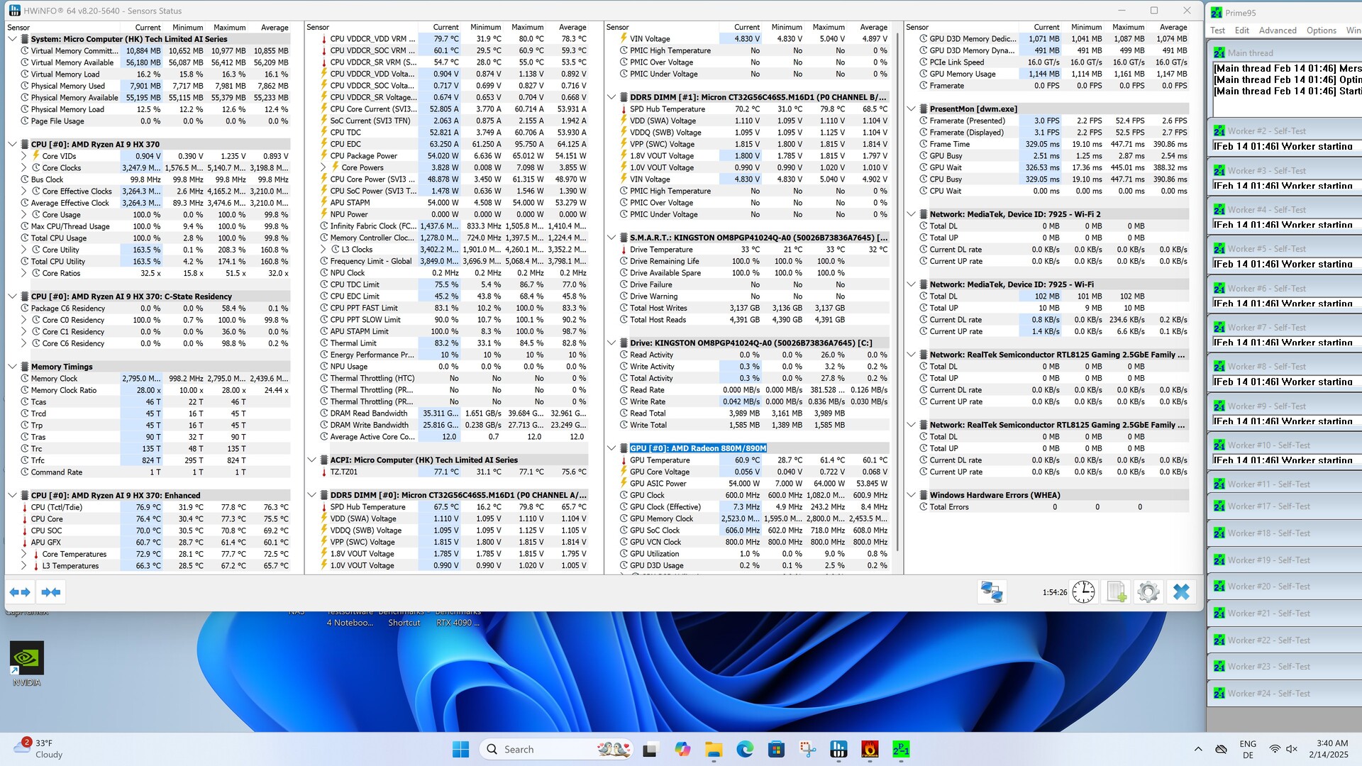Collapse GPU AMD Radeon 880M/890M section

(x=611, y=448)
